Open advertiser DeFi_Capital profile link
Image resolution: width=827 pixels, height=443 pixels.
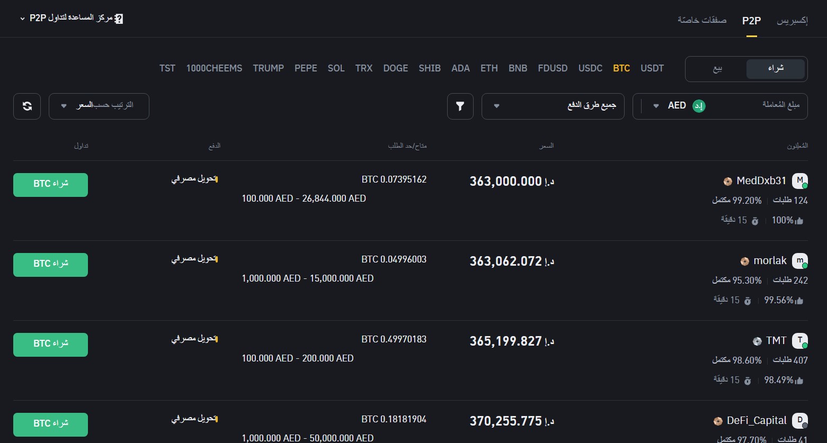(757, 421)
